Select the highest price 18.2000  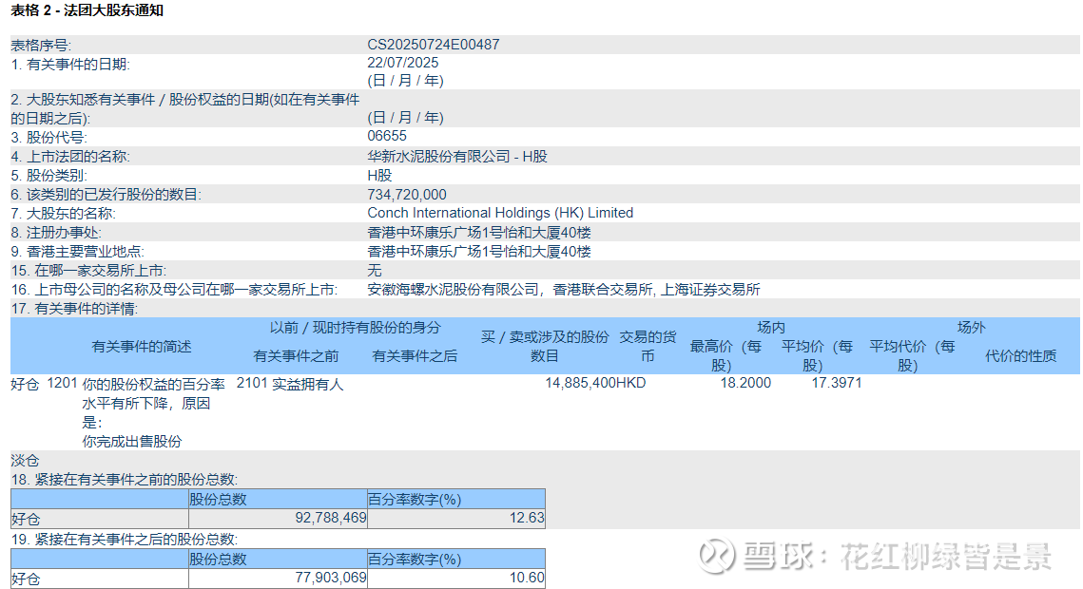(x=745, y=383)
